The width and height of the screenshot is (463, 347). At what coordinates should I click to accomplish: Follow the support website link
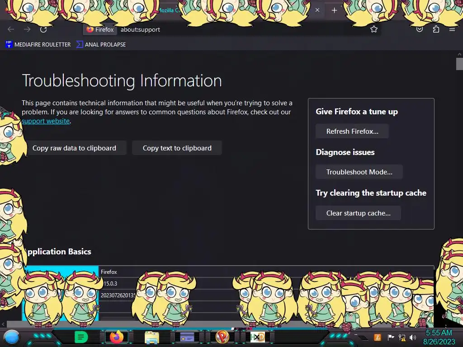[46, 121]
